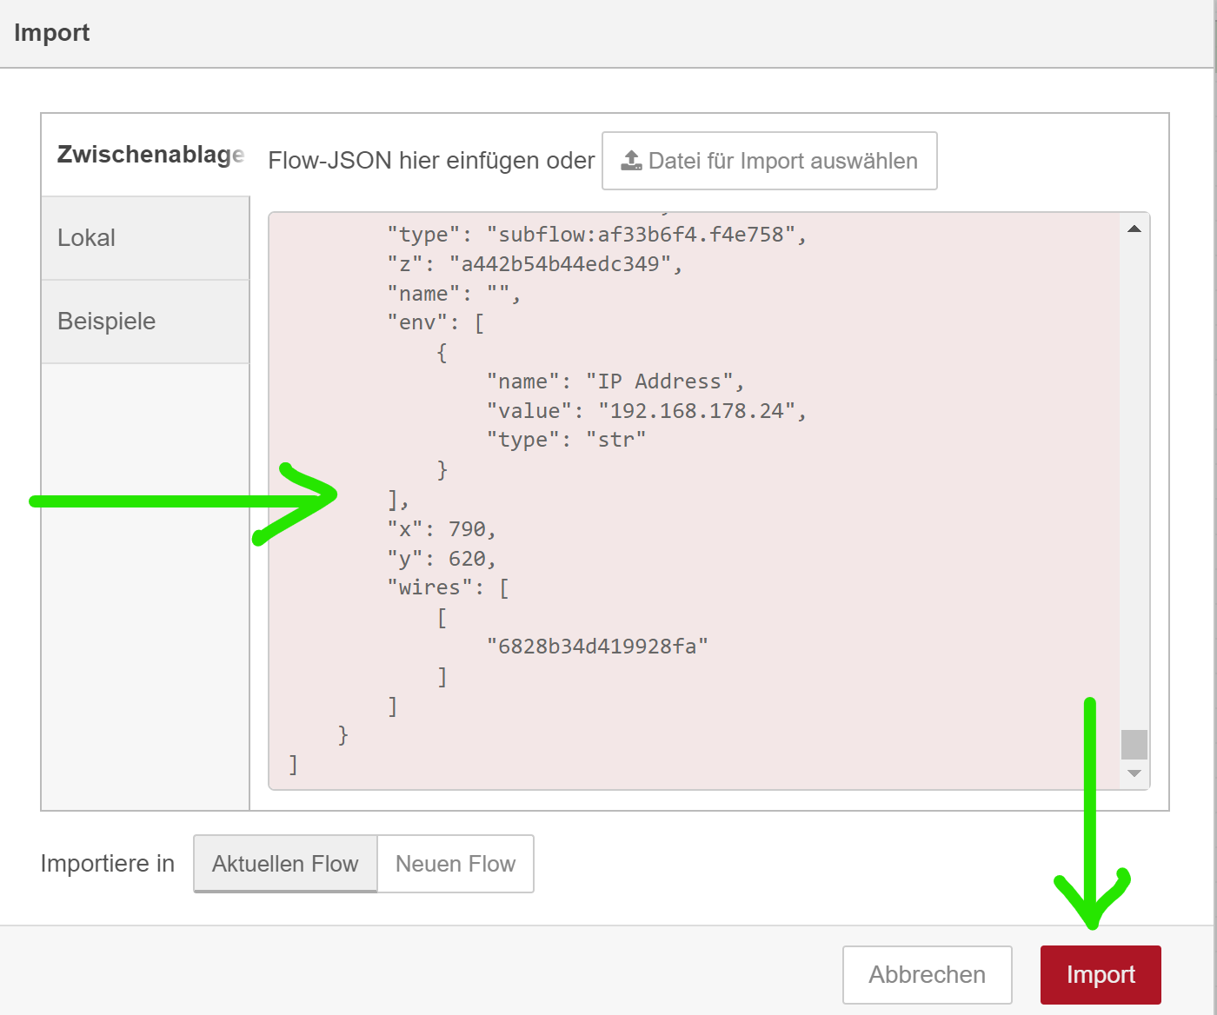Screen dimensions: 1217x1015
Task: Click the "a442b54b44edc349" z value
Action: (561, 264)
